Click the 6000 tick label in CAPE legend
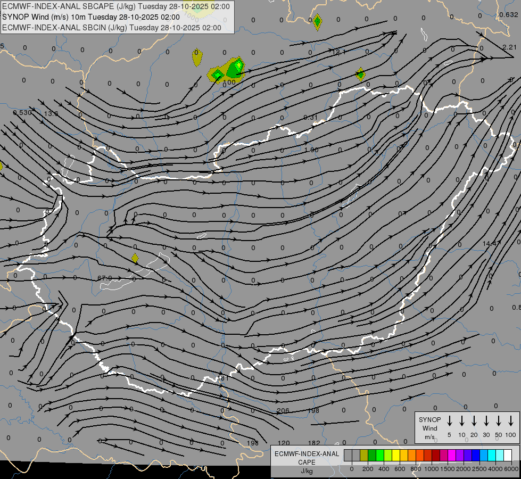This screenshot has height=479, width=521. click(511, 469)
